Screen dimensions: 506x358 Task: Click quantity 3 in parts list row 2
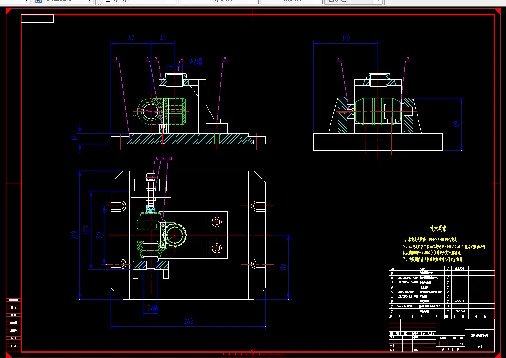(x=448, y=306)
